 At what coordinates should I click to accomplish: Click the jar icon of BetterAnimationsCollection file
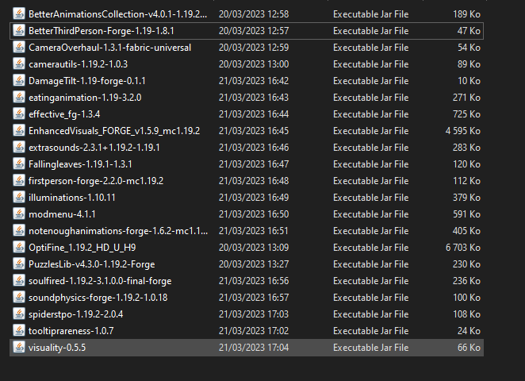coord(19,13)
